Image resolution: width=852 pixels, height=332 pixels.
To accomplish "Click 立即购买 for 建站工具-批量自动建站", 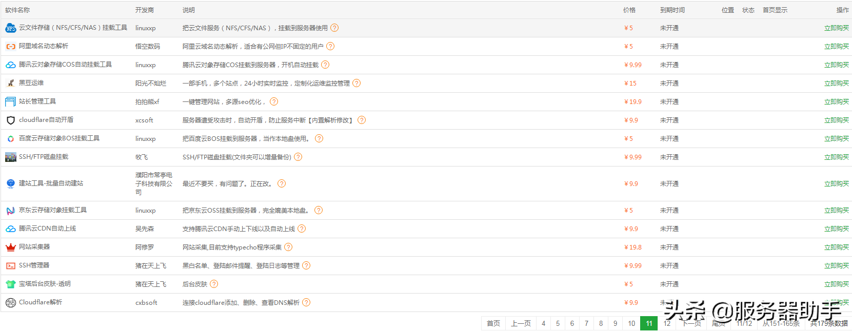I will click(837, 184).
